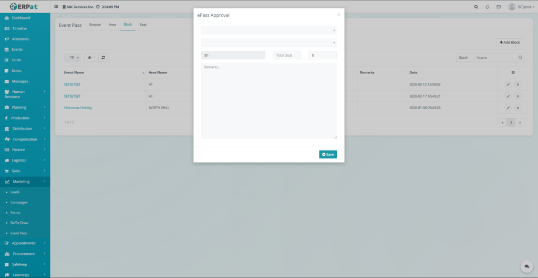This screenshot has height=278, width=538.
Task: Click the refresh table button
Action: click(104, 58)
